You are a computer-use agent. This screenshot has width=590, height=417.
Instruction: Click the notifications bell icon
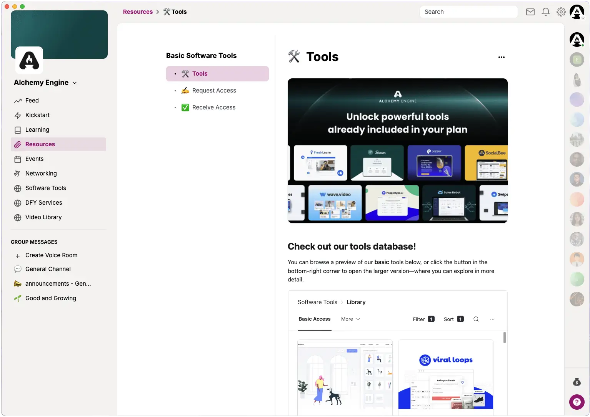pos(545,12)
